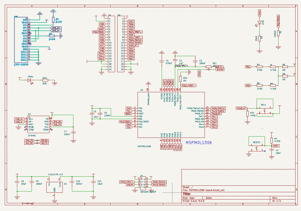The image size is (301, 211).
Task: Select capacitor C1 (470nF)
Action: click(x=162, y=61)
